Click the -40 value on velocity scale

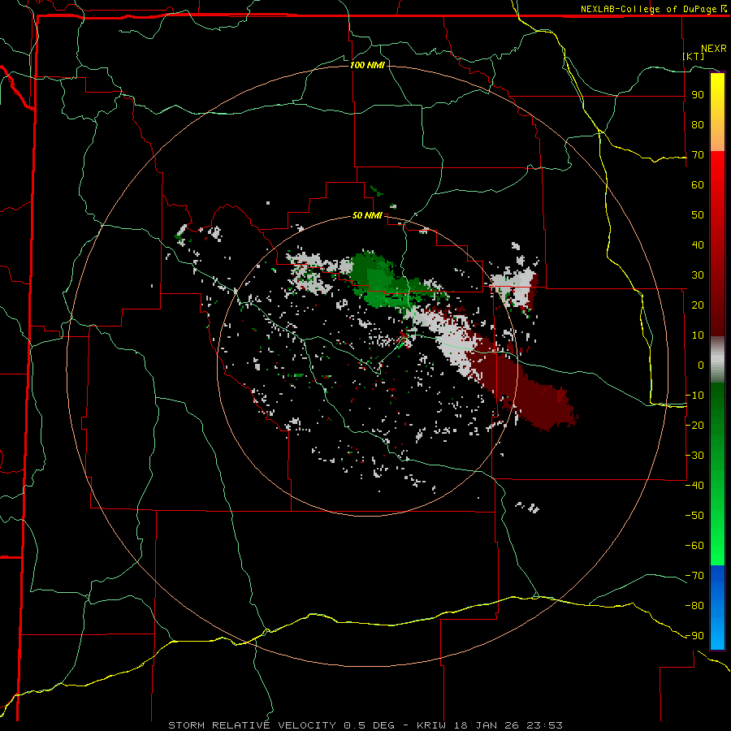pyautogui.click(x=694, y=486)
